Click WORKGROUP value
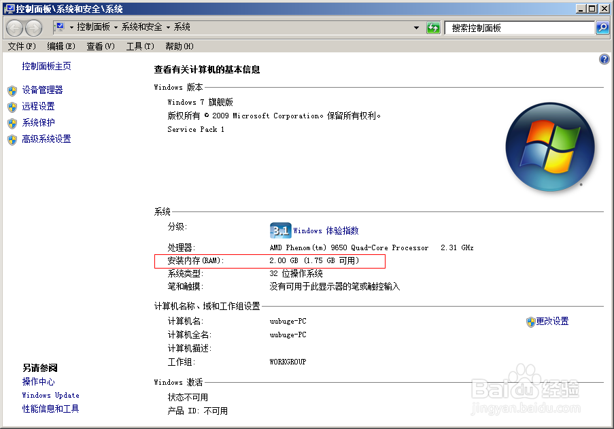Screen dimensions: 614x429 point(288,362)
